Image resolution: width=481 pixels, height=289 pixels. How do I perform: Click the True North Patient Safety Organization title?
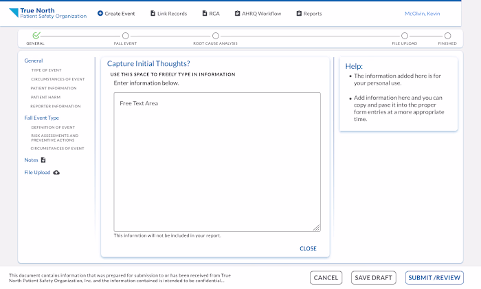tap(54, 13)
